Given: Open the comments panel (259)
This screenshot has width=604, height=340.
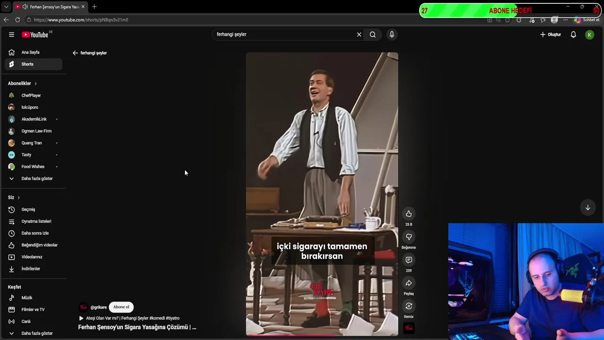Looking at the screenshot, I should point(409,260).
